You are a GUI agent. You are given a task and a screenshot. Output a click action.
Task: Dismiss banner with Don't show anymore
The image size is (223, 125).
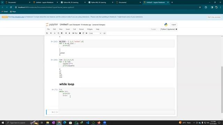point(214,17)
